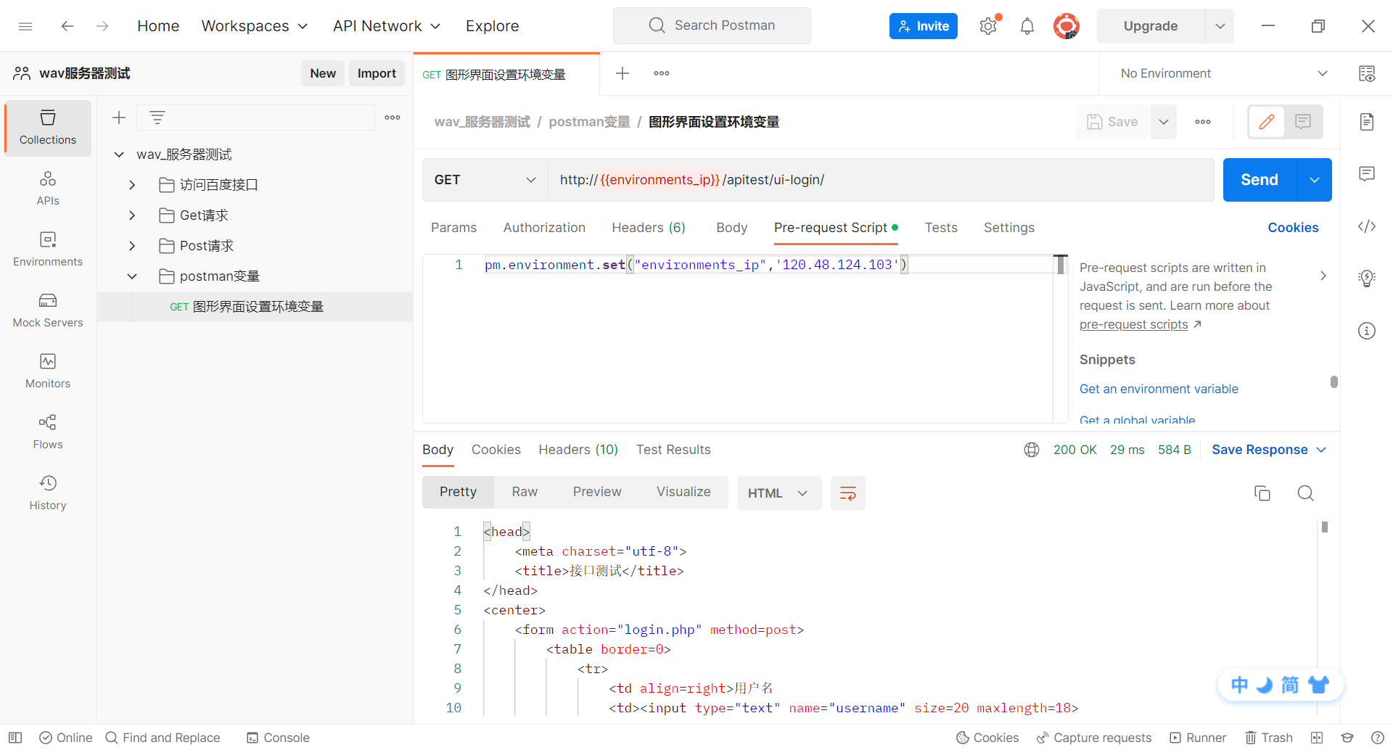
Task: Open collection list options (three dots)
Action: tap(393, 118)
